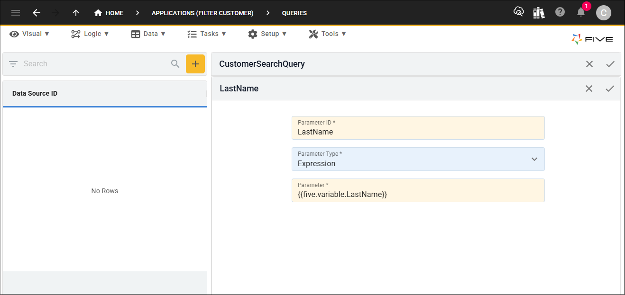Open the Visual menu
Screen dimensions: 625x295
point(29,34)
